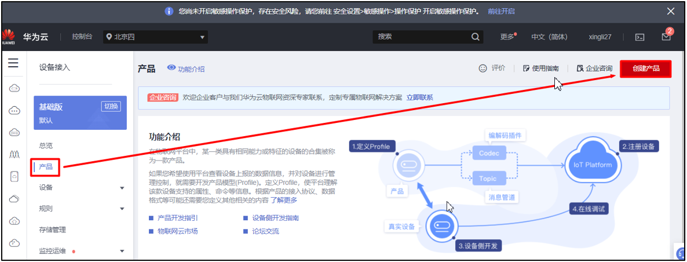Click the location pin icon by 北京四

tap(109, 37)
